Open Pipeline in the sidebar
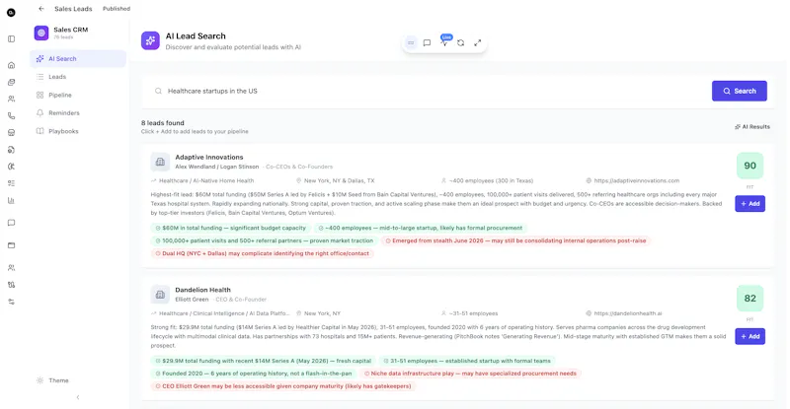 (78, 95)
